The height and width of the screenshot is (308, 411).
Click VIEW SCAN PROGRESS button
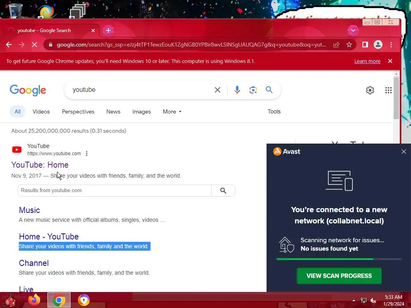pos(339,276)
